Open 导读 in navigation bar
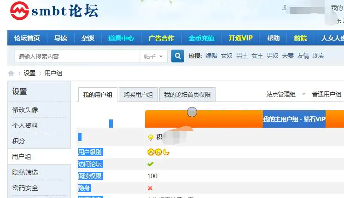 point(60,38)
